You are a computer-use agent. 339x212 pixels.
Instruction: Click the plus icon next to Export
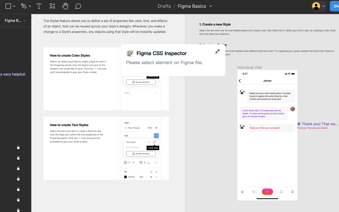[156, 93]
